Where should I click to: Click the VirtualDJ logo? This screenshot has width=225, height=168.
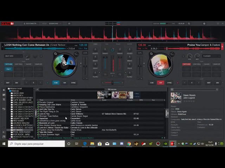tap(7, 23)
